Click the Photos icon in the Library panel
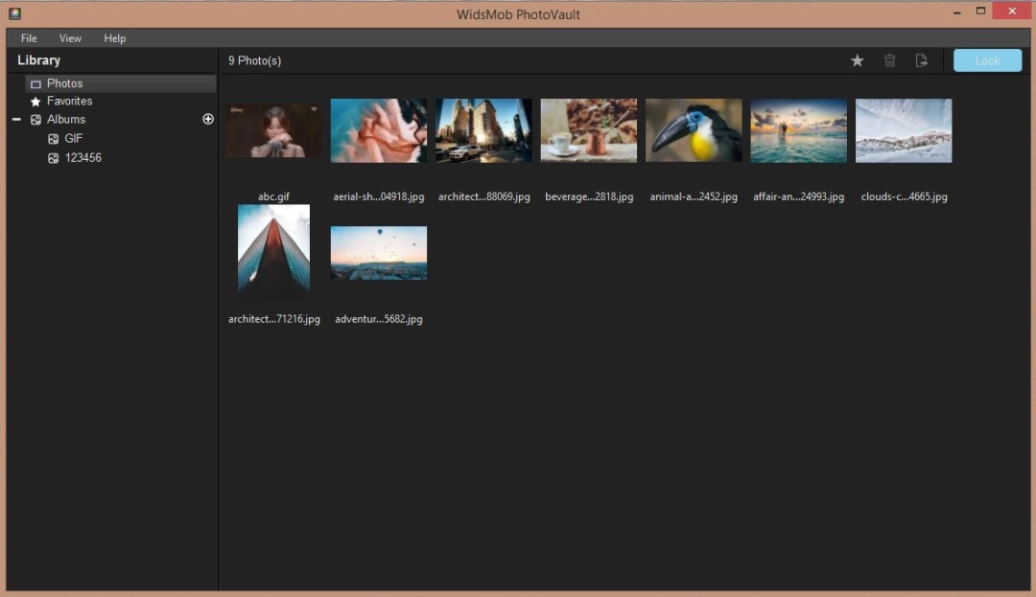Screen dimensions: 1036x597 point(36,83)
